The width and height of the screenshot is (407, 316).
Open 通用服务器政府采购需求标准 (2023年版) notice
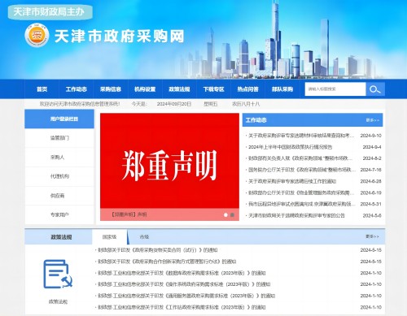point(186,296)
